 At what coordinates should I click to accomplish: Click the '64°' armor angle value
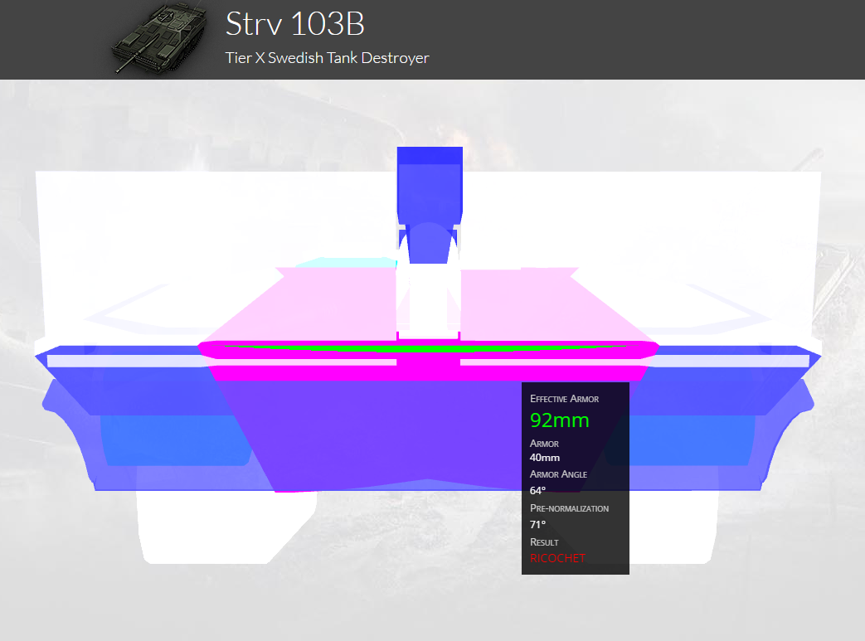[537, 490]
